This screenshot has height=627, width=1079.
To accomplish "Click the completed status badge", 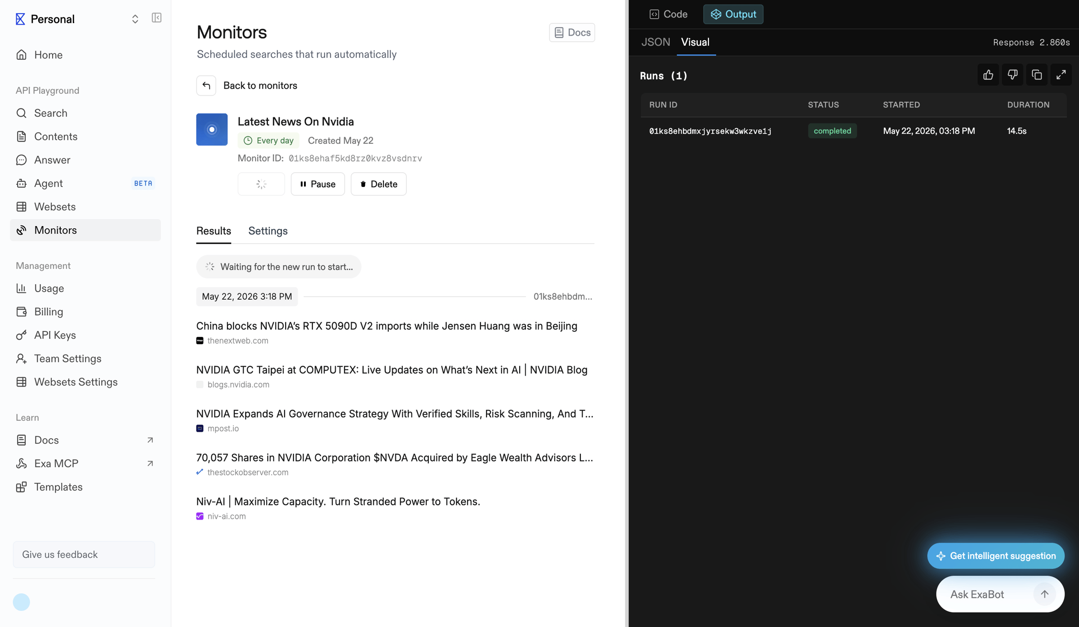I will [x=832, y=131].
